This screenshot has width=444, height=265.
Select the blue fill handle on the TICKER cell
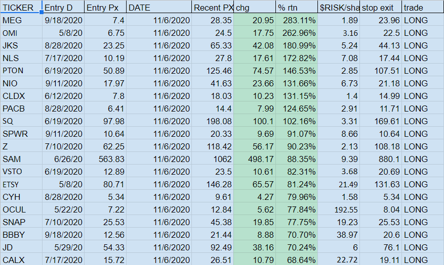[42, 12]
